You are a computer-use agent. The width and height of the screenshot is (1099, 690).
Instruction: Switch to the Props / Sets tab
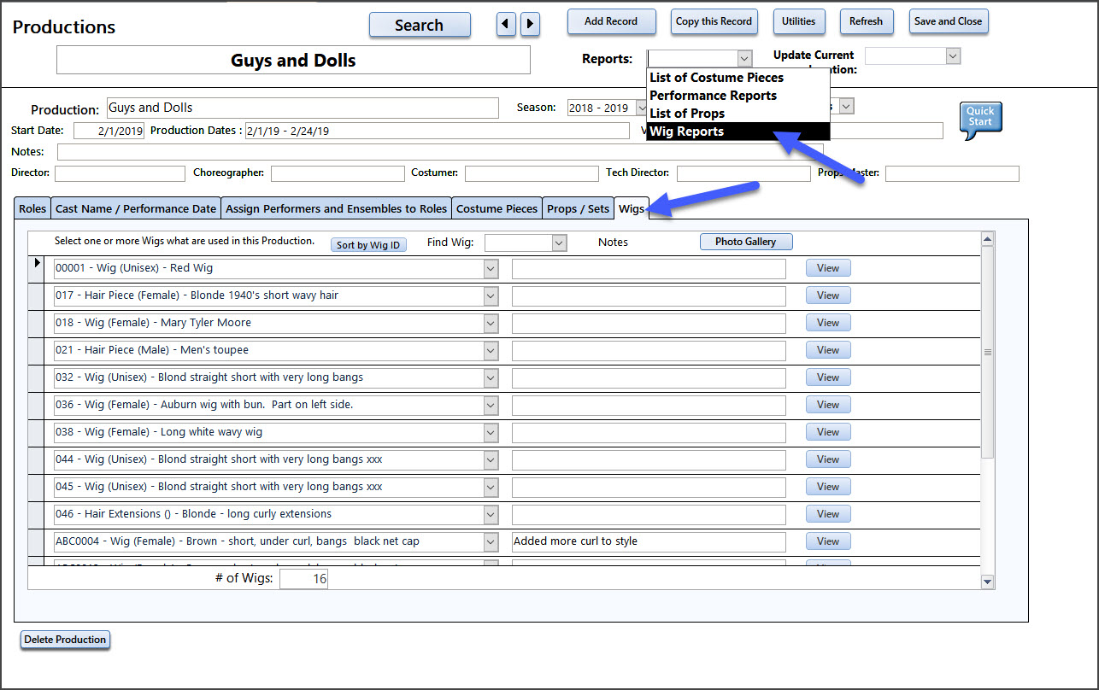tap(579, 208)
